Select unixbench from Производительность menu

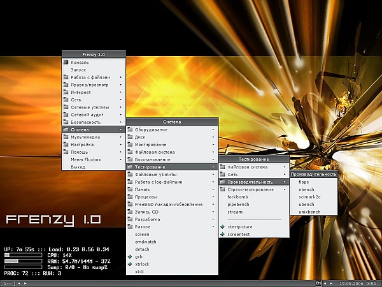[309, 211]
